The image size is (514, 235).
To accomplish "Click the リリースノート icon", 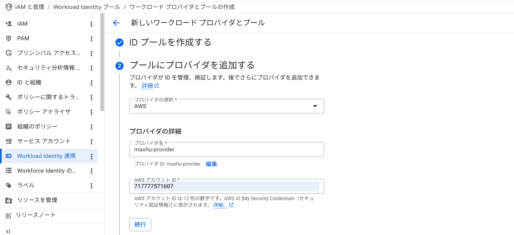I will pos(8,215).
